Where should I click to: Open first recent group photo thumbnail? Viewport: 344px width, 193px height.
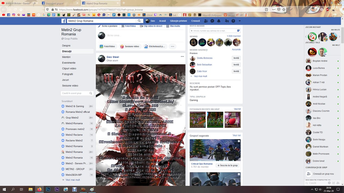click(198, 120)
